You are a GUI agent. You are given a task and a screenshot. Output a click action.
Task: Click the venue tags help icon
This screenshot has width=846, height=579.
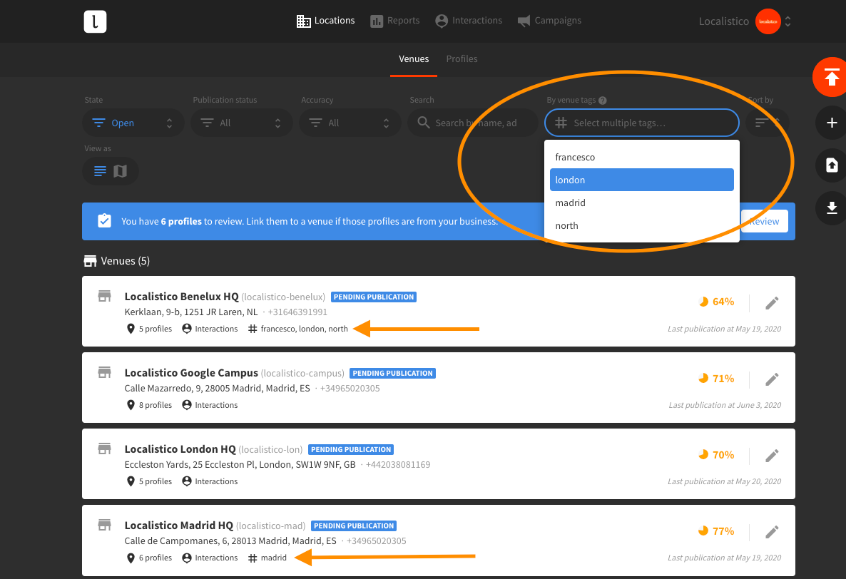tap(603, 101)
